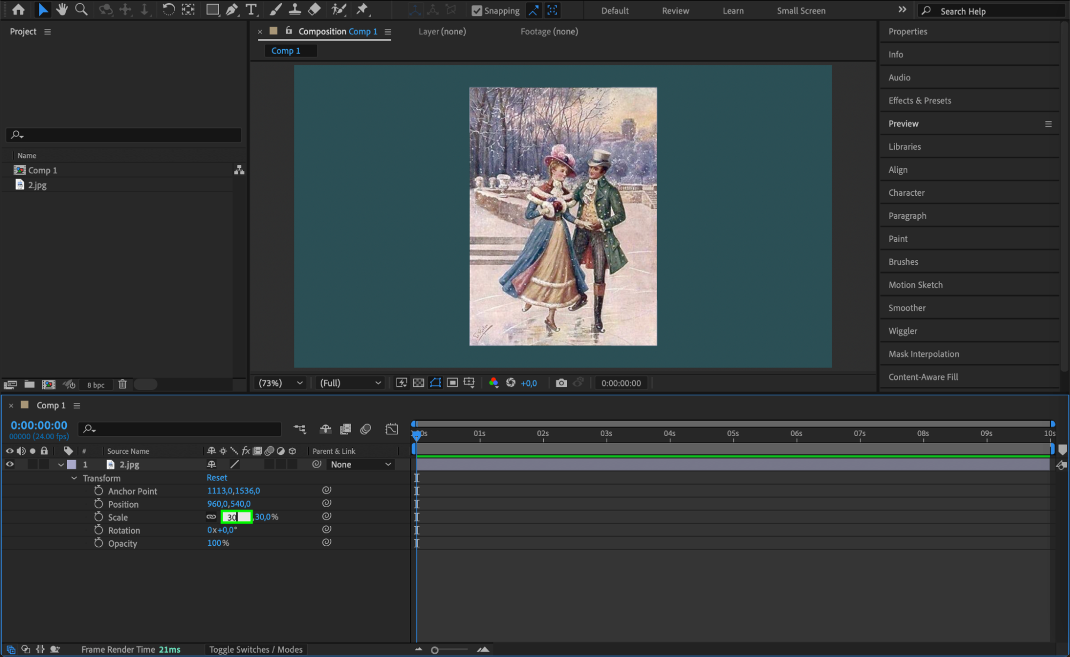Open the Parent & Link None dropdown
This screenshot has width=1070, height=657.
[360, 464]
